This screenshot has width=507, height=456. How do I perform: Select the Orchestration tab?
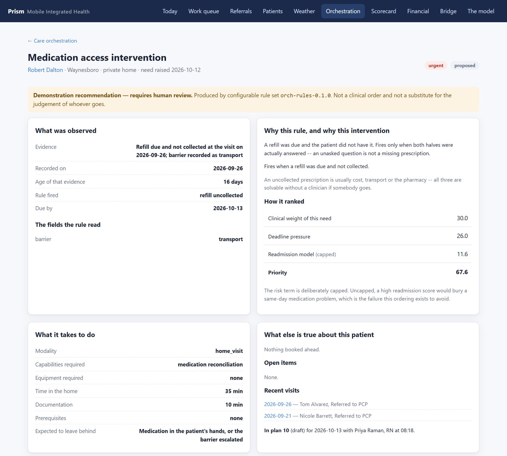click(x=343, y=11)
